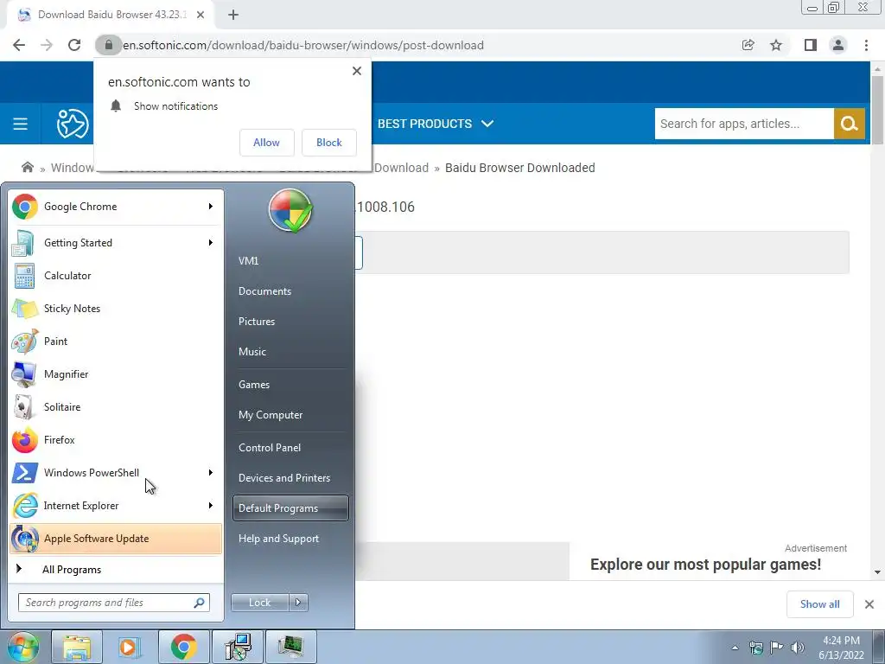885x664 pixels.
Task: Open a new Chrome tab
Action: coord(233,16)
